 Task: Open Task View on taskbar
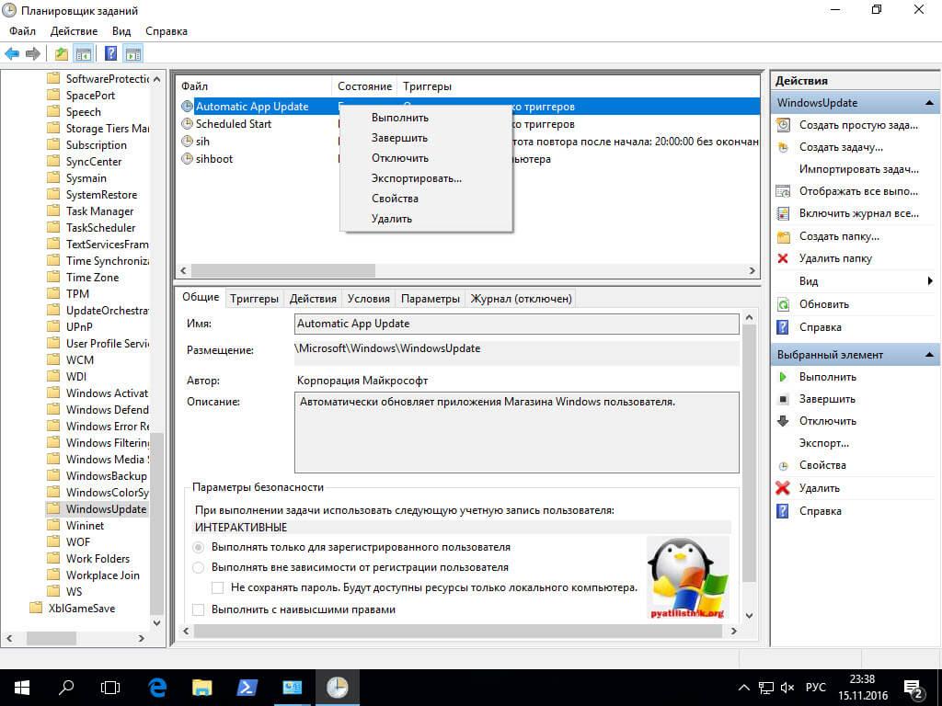tap(110, 688)
